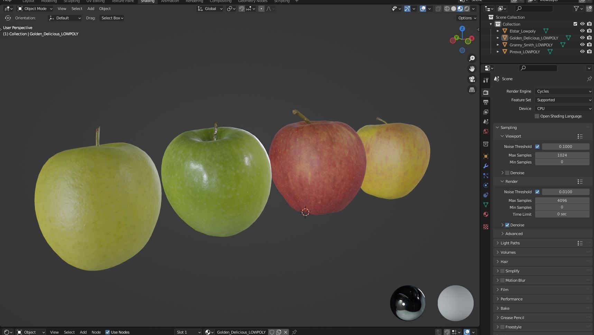Open the Options button in viewport

(x=467, y=18)
